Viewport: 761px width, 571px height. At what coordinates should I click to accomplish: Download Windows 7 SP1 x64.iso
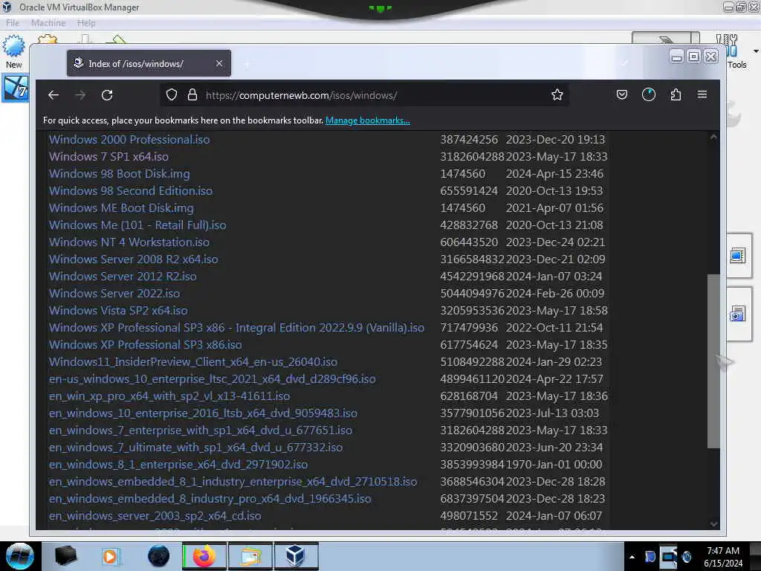point(109,157)
